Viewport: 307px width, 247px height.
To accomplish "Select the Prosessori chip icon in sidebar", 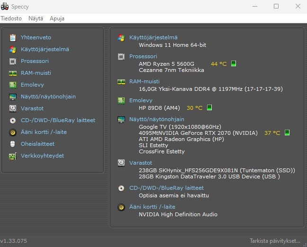I will pyautogui.click(x=12, y=61).
